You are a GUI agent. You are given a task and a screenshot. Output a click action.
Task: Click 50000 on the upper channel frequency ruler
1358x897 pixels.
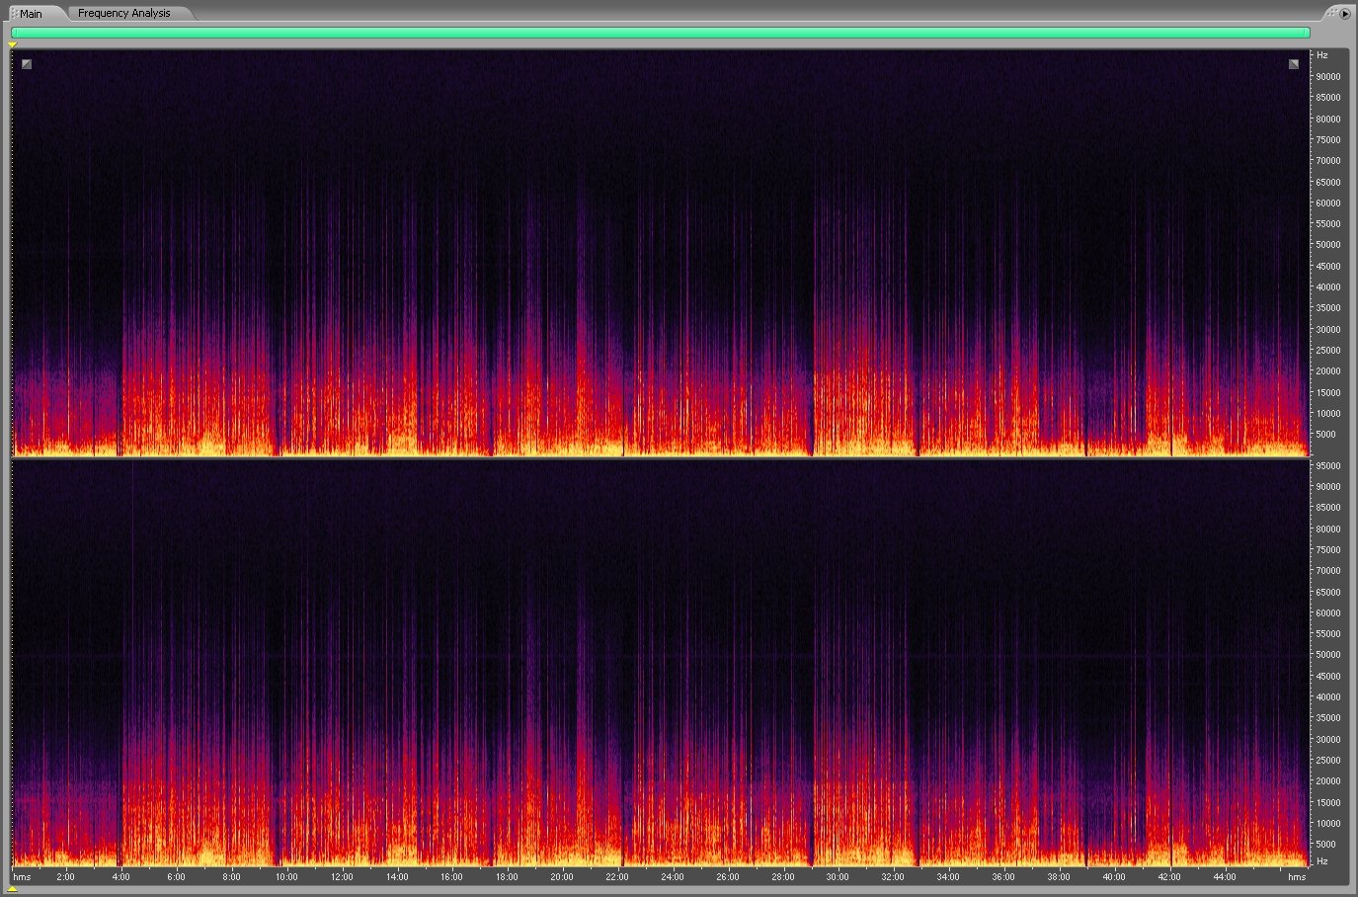click(x=1326, y=245)
